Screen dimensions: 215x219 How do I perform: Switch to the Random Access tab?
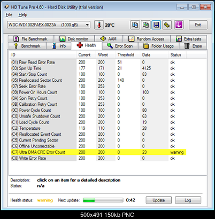coord(147,38)
